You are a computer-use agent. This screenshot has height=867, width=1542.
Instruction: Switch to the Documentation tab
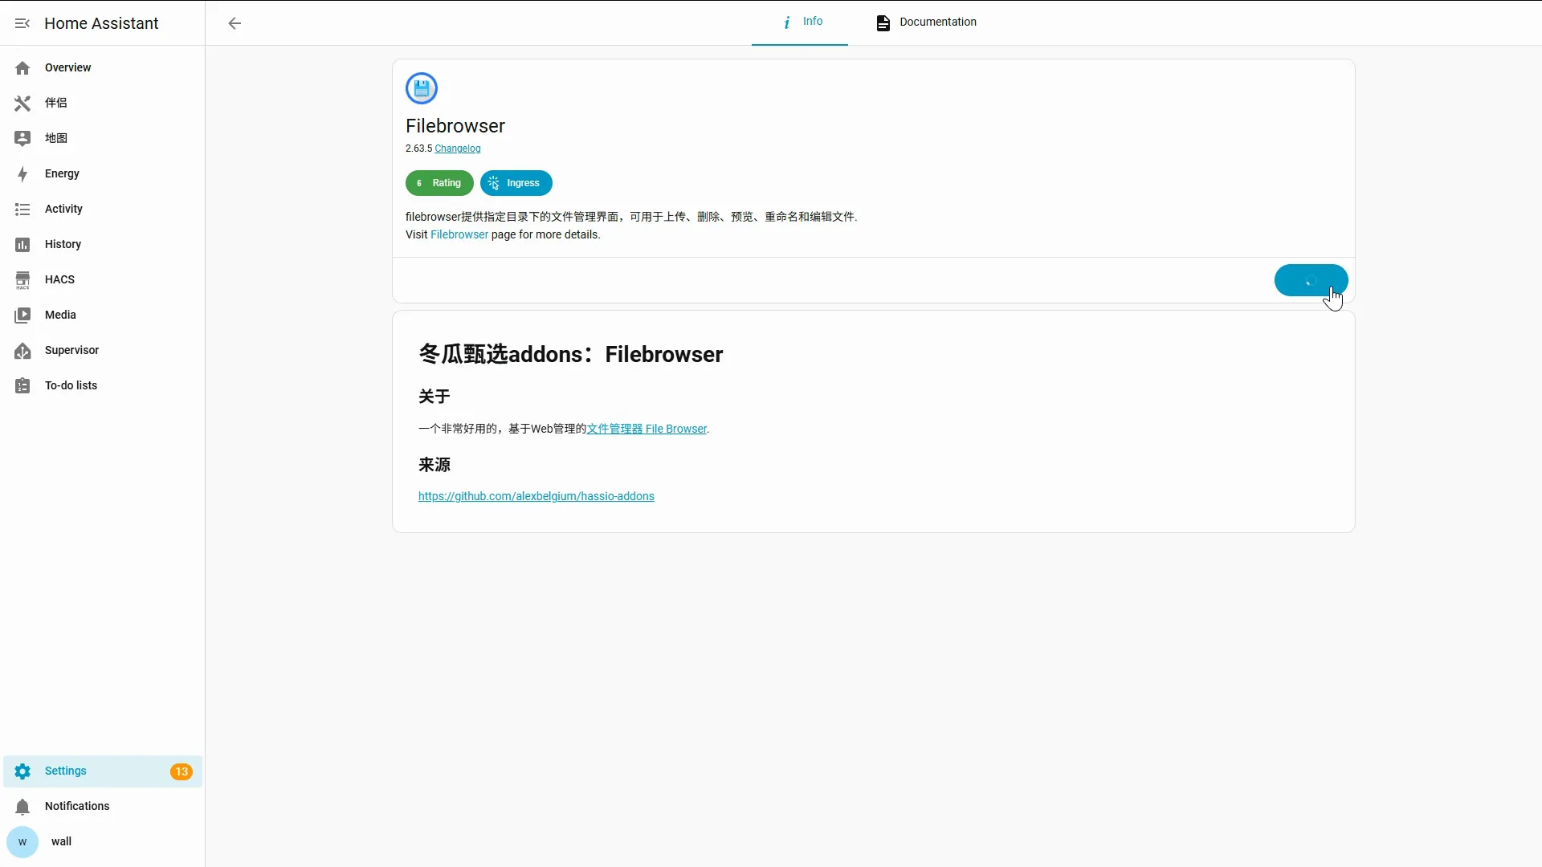click(x=926, y=22)
